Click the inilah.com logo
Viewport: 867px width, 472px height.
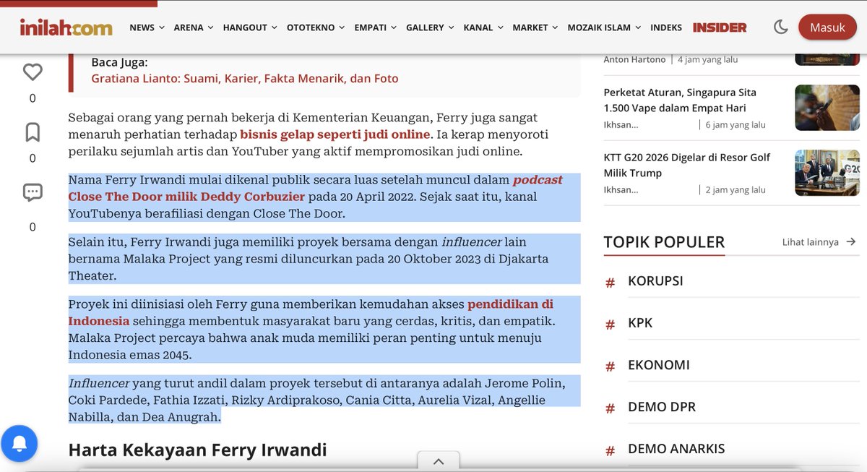click(x=66, y=27)
